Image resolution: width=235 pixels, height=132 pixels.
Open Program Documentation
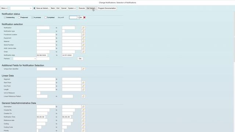107,8
